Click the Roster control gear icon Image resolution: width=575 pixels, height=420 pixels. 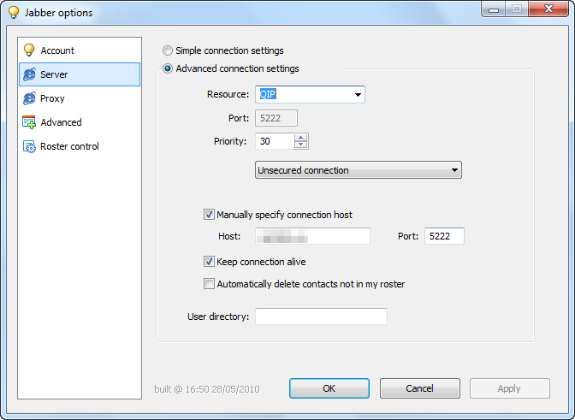[x=29, y=146]
